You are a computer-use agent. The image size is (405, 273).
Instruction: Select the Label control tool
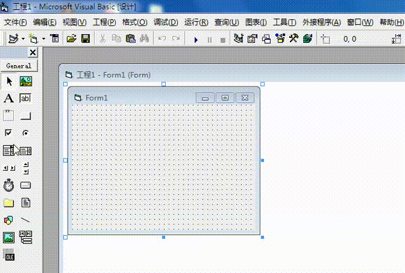tap(9, 99)
